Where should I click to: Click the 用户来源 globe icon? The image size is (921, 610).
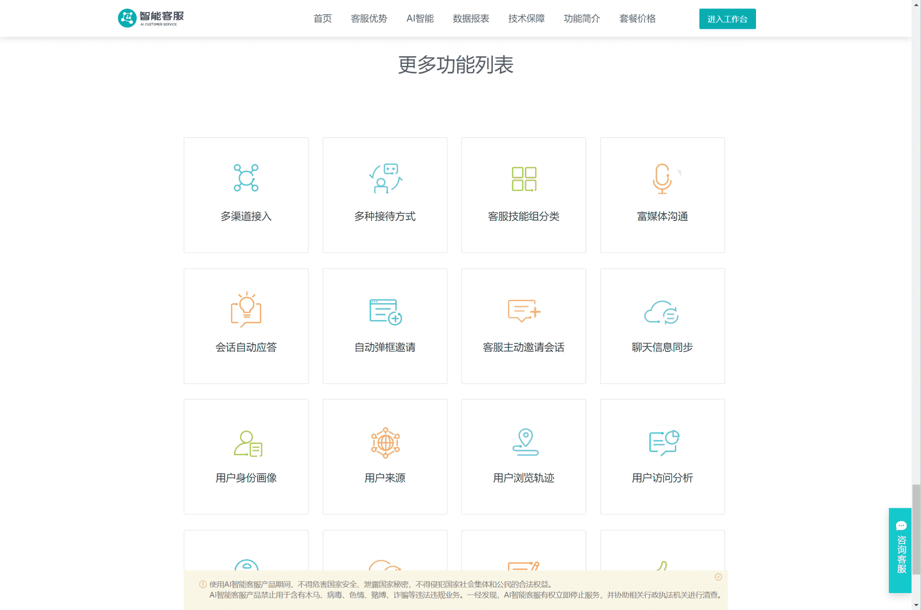(385, 442)
